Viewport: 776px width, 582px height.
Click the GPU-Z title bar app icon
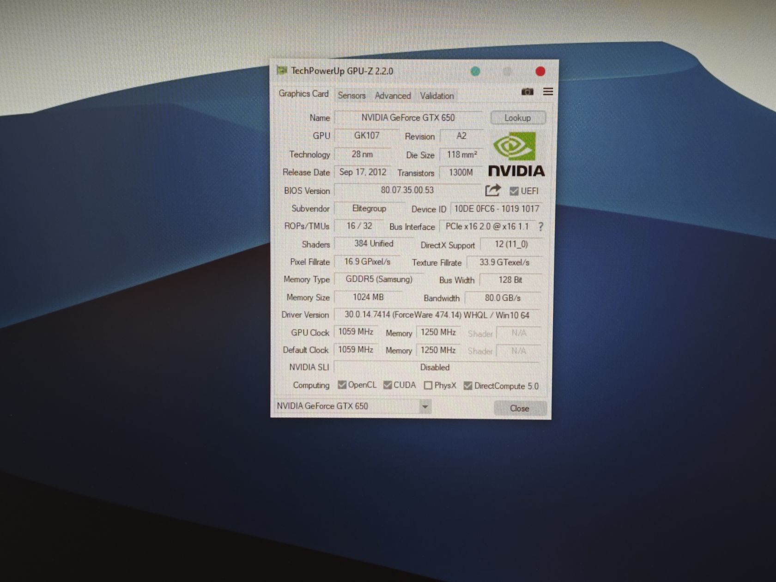tap(281, 70)
